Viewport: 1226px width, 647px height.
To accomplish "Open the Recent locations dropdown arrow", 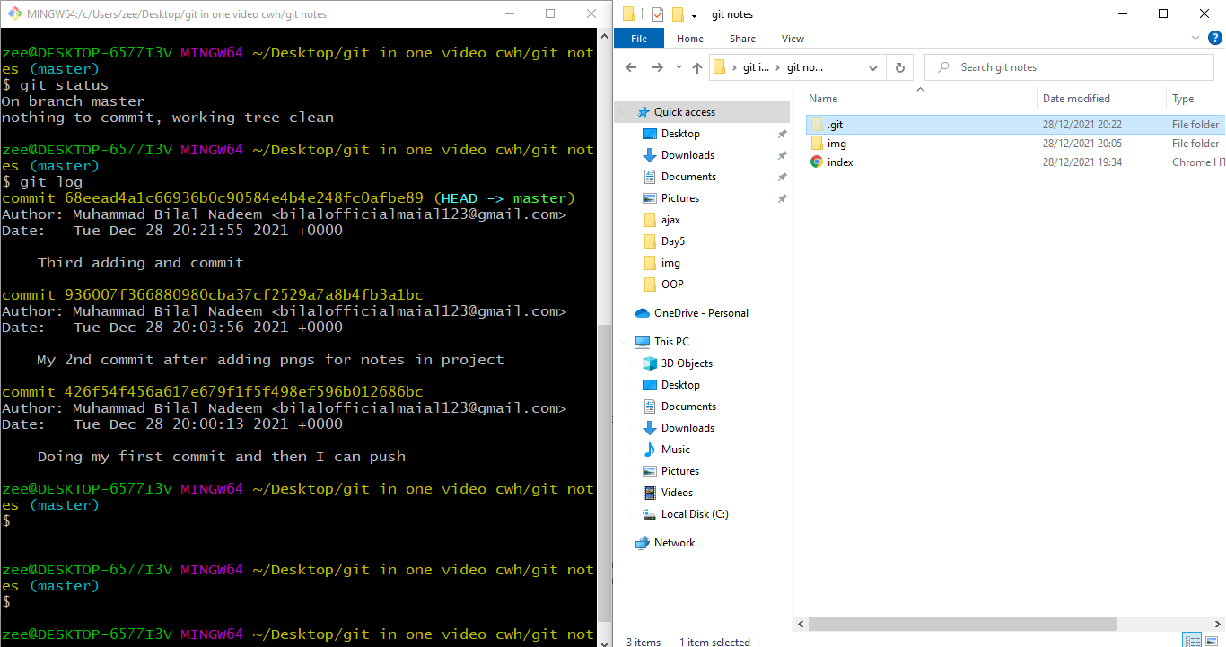I will click(679, 67).
